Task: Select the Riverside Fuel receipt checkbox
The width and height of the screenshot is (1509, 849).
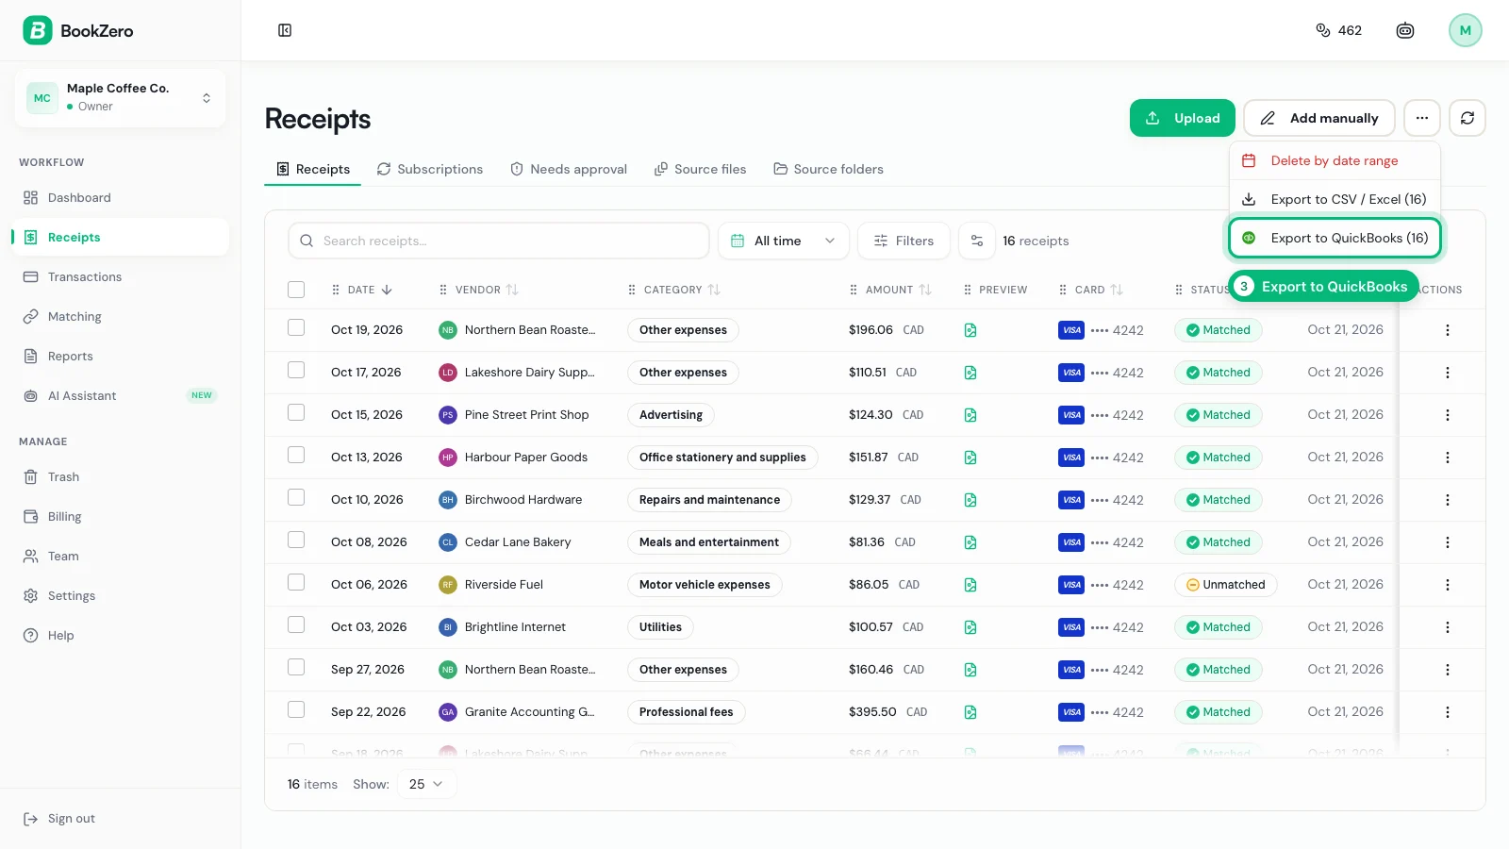Action: coord(296,582)
